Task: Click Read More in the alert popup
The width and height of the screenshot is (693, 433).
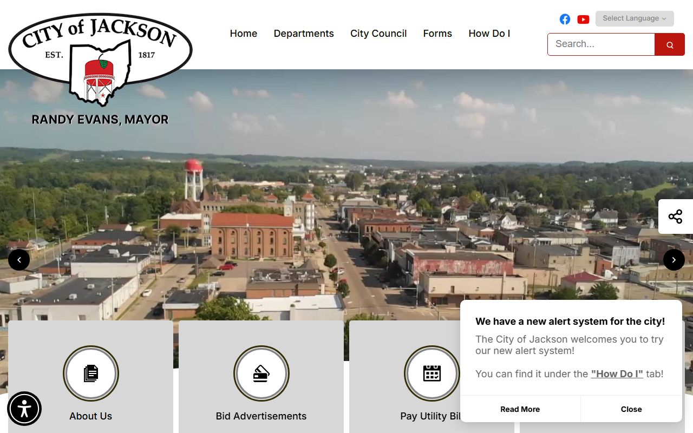Action: (520, 409)
